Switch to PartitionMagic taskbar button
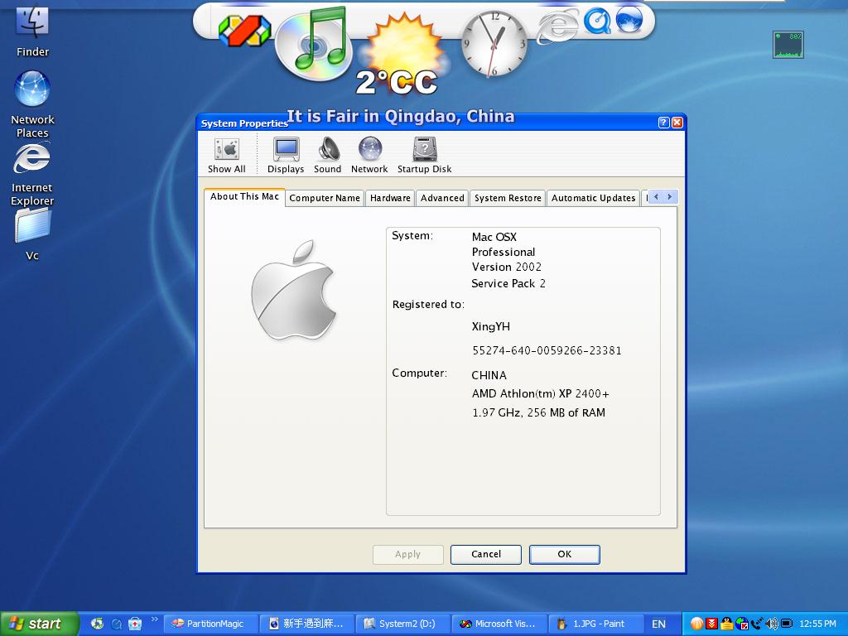This screenshot has height=636, width=848. (210, 624)
